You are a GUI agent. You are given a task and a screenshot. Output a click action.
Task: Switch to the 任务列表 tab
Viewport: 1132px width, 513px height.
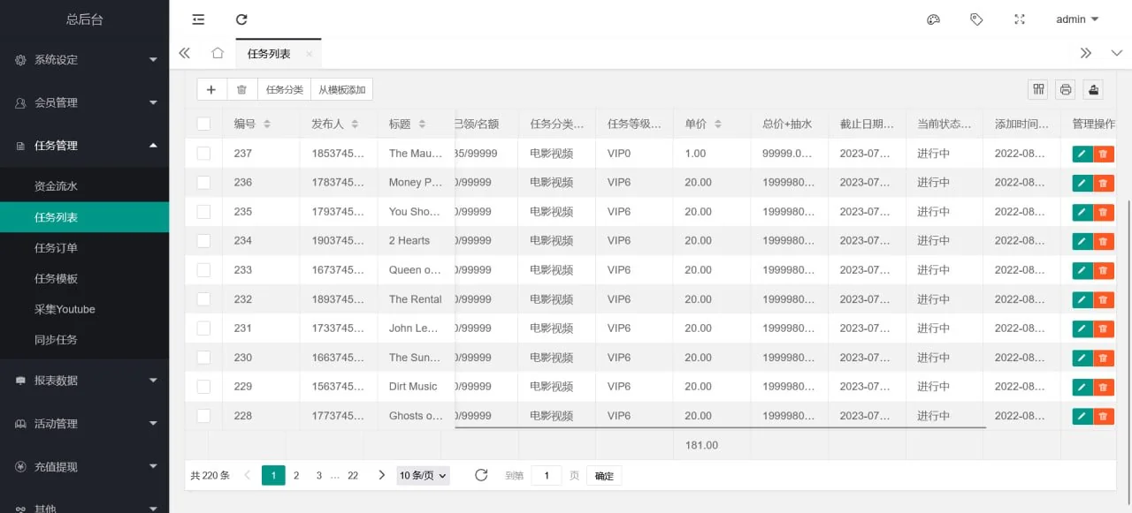tap(269, 54)
